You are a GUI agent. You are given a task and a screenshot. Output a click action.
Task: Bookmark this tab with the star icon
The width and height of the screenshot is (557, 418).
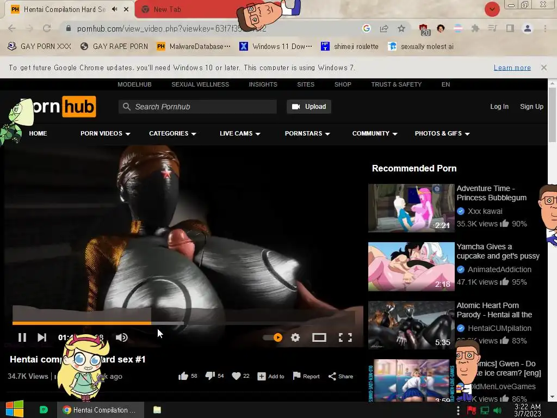point(401,28)
